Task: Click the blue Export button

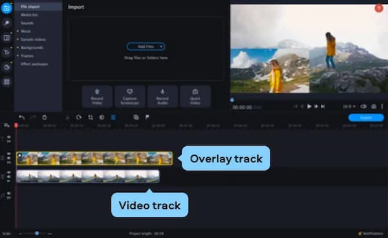Action: (366, 118)
